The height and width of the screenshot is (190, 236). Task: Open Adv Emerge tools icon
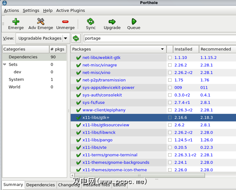point(41,22)
